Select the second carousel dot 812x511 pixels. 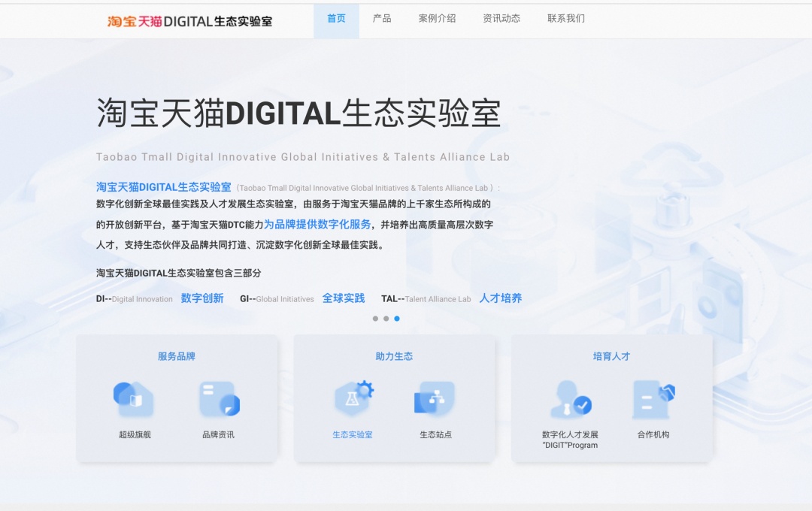pos(386,319)
